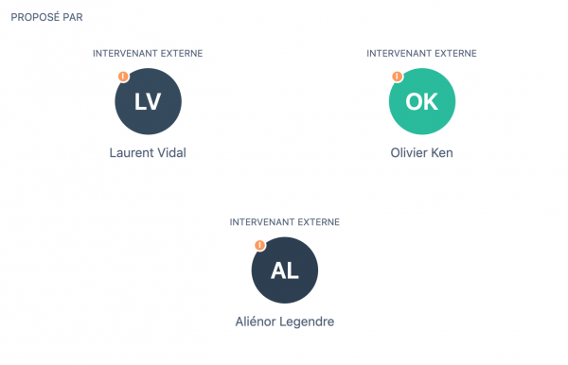
Task: Click the word Ken under OK avatar
Action: coord(442,152)
